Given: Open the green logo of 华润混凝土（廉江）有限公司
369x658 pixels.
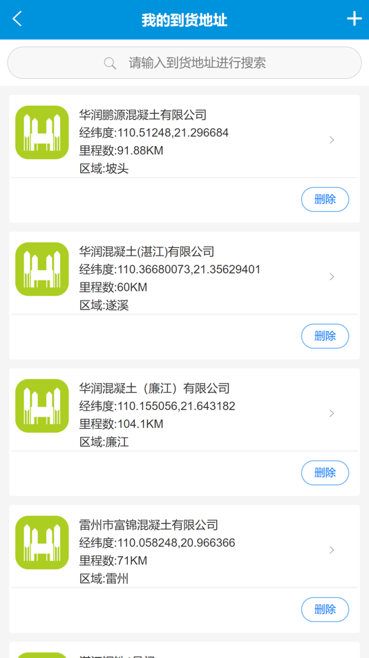Looking at the screenshot, I should (x=42, y=406).
